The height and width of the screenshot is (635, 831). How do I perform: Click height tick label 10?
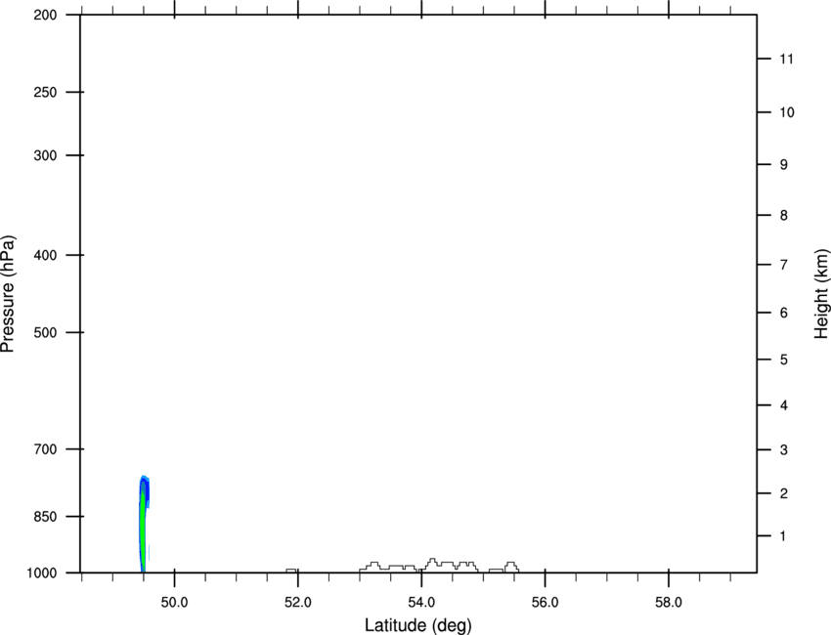pyautogui.click(x=786, y=112)
